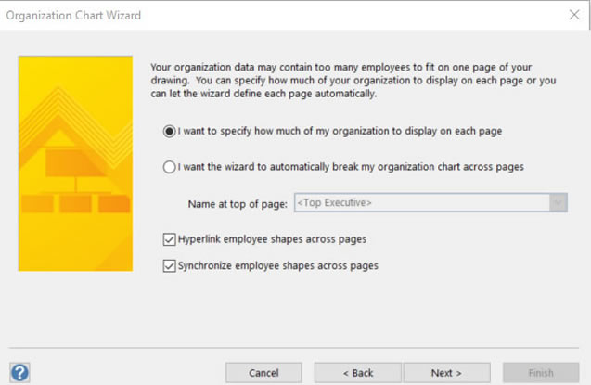Open help via the blue question mark icon
This screenshot has height=385, width=591.
19,373
